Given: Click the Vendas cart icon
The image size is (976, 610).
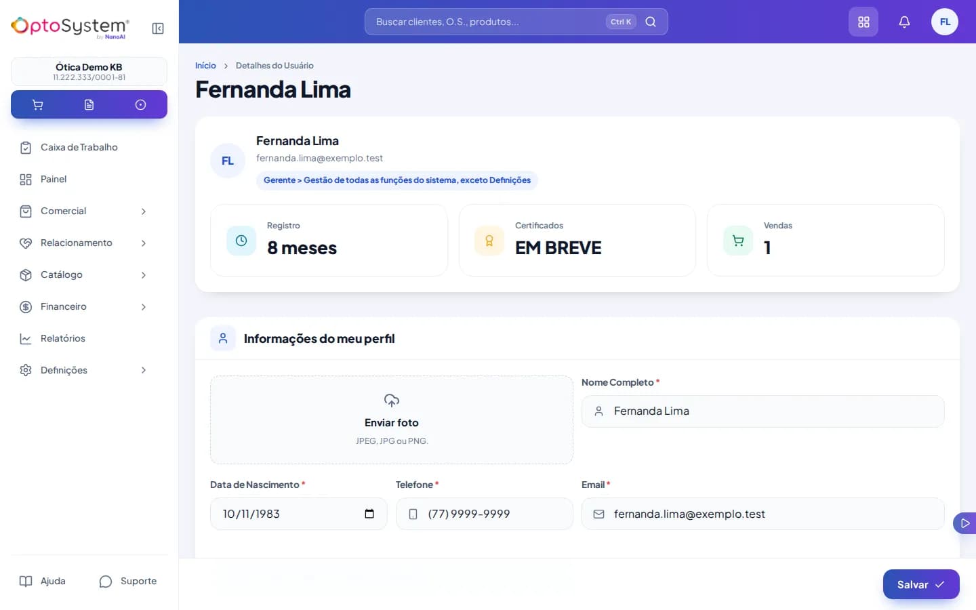Looking at the screenshot, I should coord(738,241).
